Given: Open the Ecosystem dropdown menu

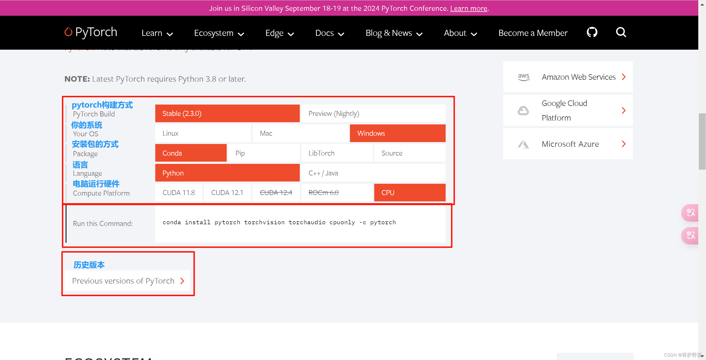Looking at the screenshot, I should 218,33.
